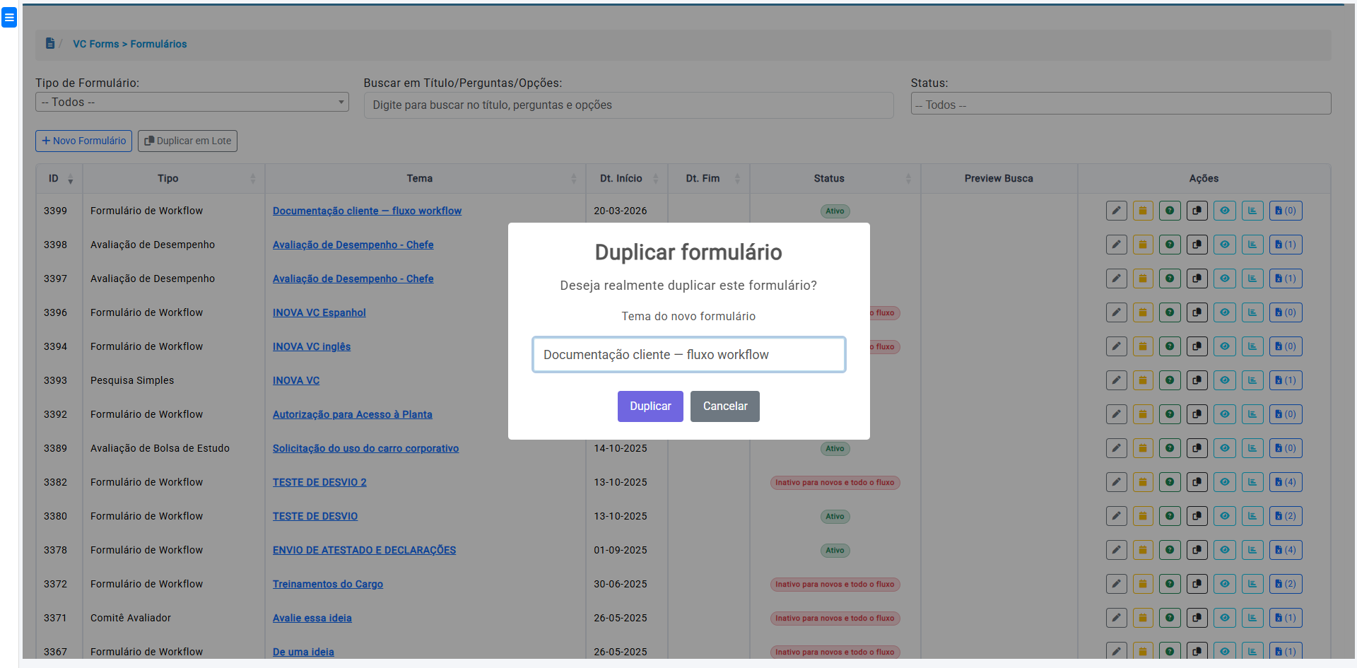This screenshot has width=1357, height=668.
Task: Click the document icon in the breadcrumb
Action: [50, 44]
